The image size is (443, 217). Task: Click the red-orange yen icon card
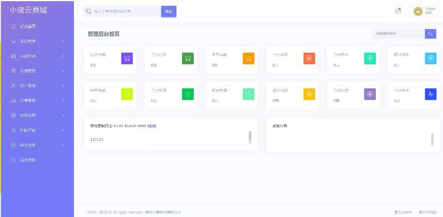309,58
